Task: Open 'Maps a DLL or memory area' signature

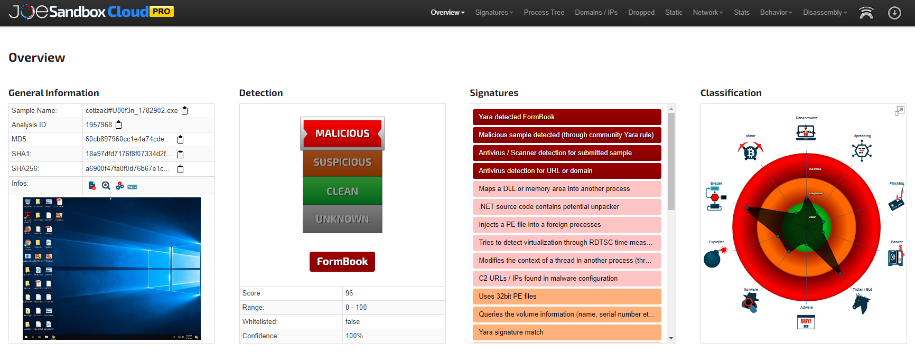Action: click(567, 189)
